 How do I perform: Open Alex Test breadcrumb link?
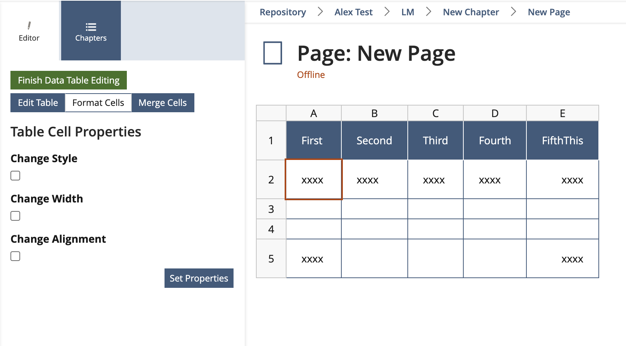click(x=353, y=12)
